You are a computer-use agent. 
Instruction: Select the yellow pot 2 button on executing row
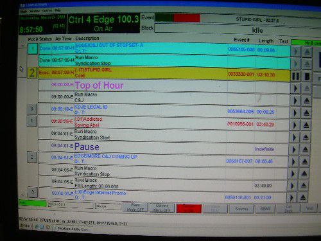coord(32,73)
